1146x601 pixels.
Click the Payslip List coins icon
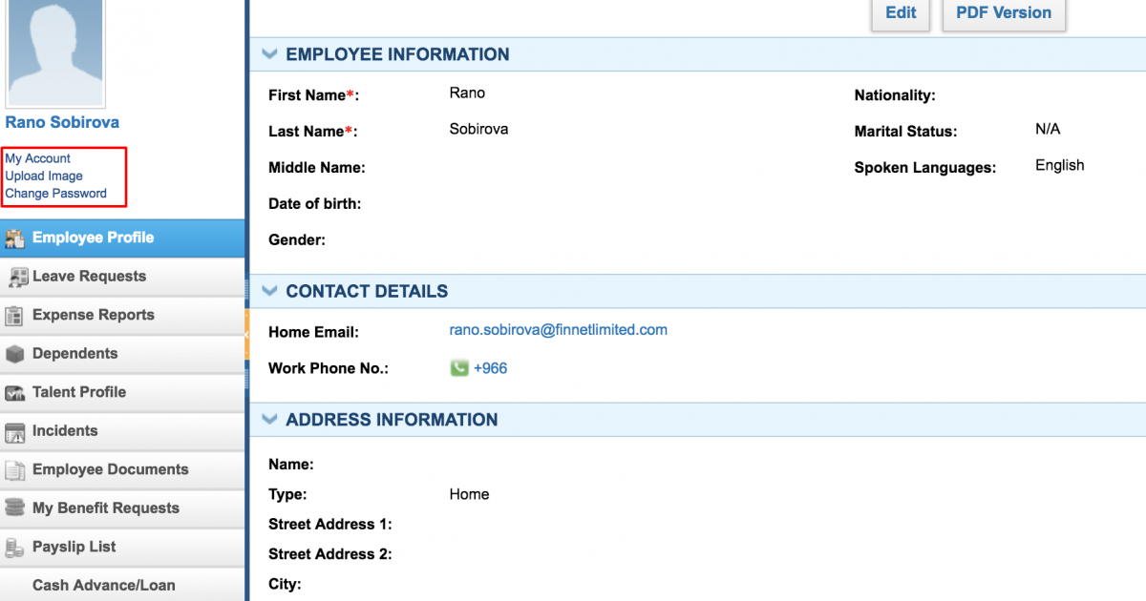point(14,548)
